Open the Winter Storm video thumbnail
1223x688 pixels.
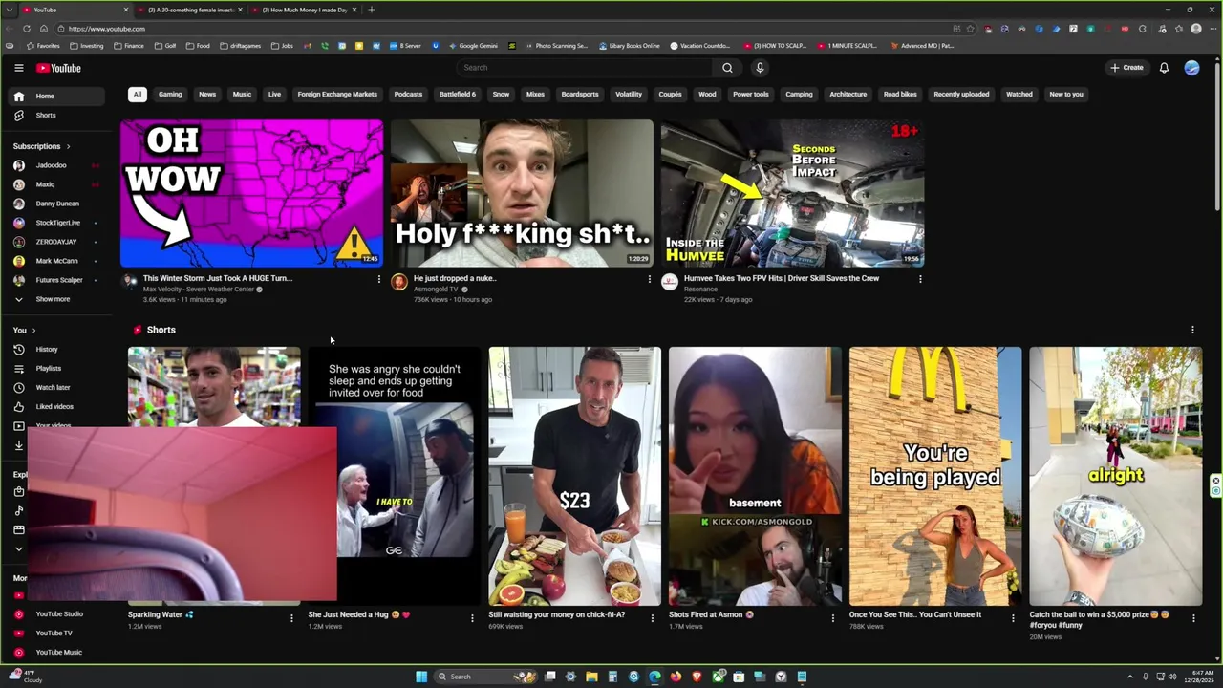[251, 193]
